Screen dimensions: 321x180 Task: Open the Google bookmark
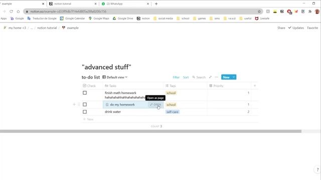pyautogui.click(x=17, y=18)
